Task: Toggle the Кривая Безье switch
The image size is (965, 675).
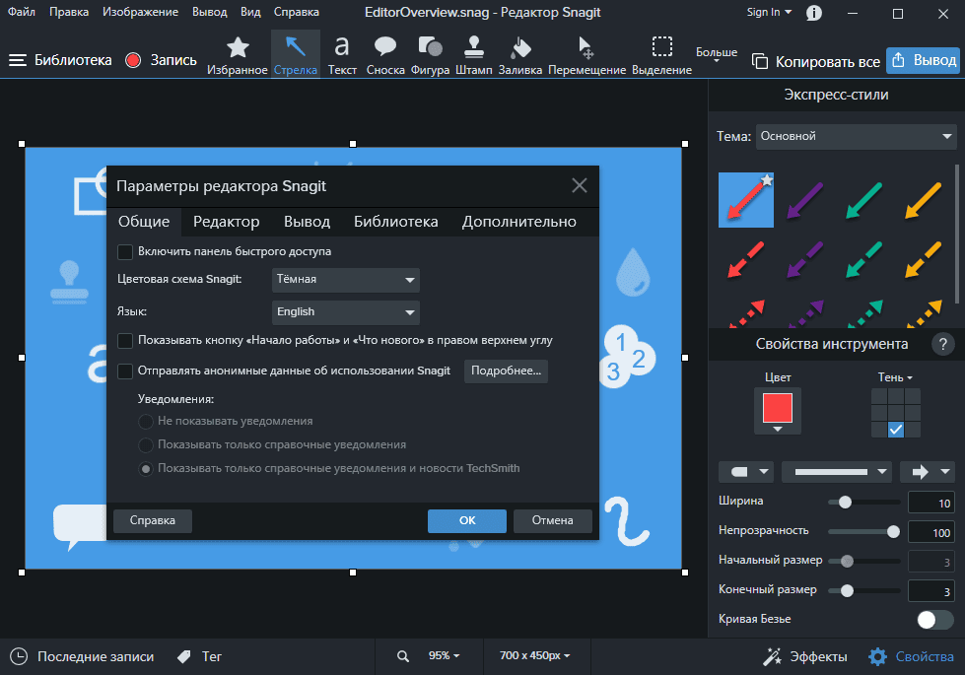Action: coord(934,619)
